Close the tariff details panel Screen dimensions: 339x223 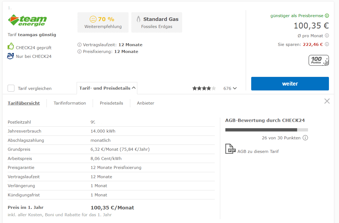tap(327, 101)
